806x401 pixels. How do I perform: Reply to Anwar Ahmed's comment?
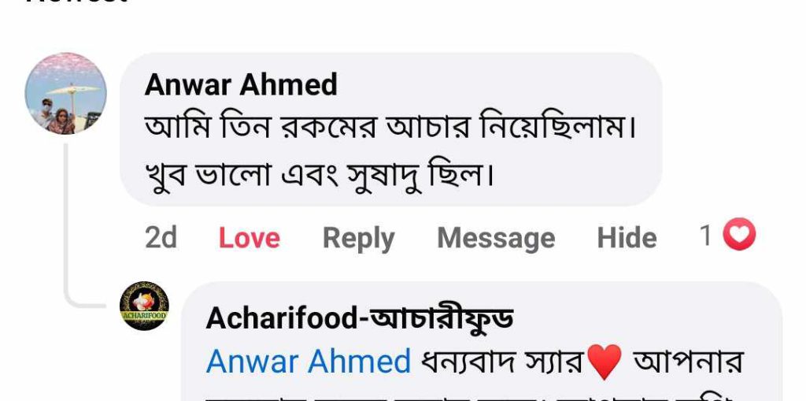click(x=359, y=239)
